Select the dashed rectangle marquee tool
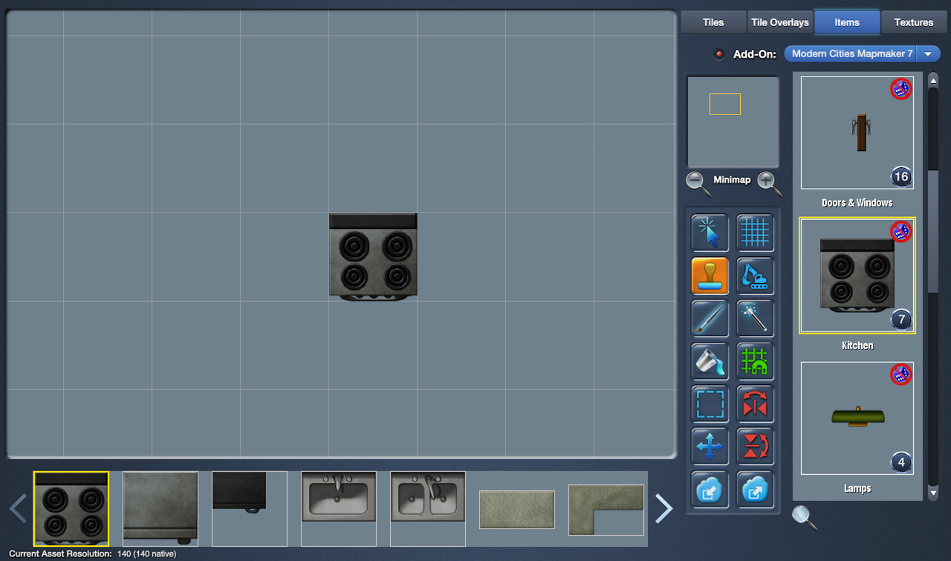This screenshot has height=561, width=951. point(710,404)
